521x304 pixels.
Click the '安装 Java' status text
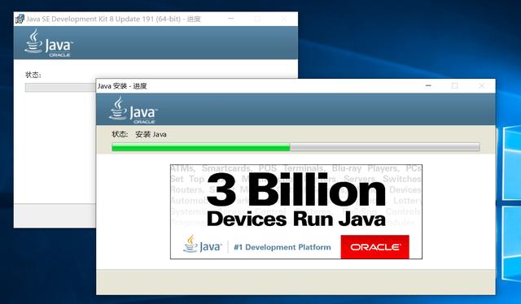tap(151, 134)
